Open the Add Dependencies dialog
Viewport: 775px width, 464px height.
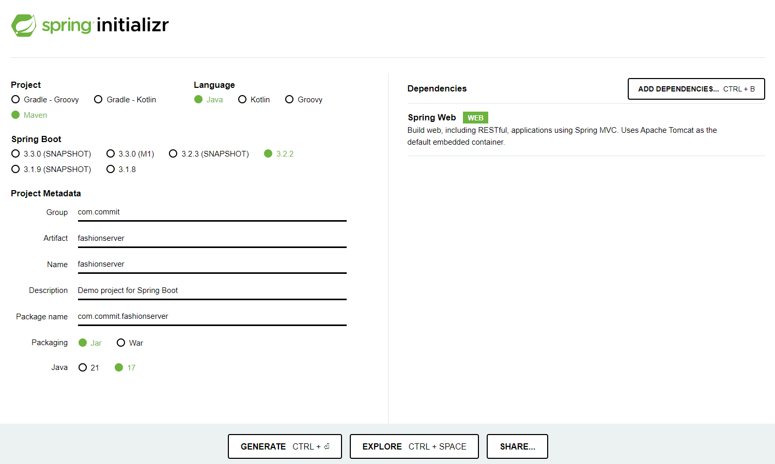(696, 89)
